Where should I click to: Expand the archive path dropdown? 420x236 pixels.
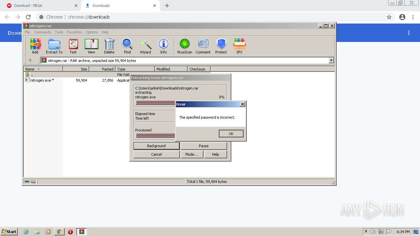(331, 60)
